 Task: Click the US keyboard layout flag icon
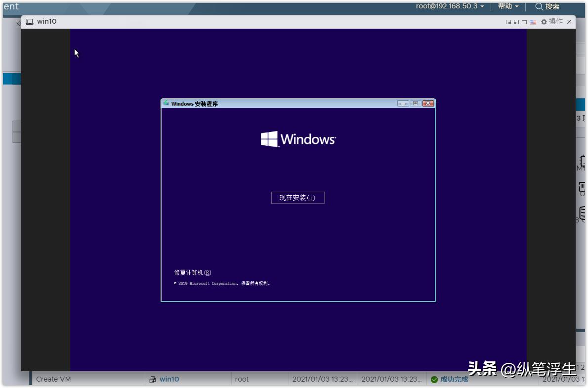[533, 22]
